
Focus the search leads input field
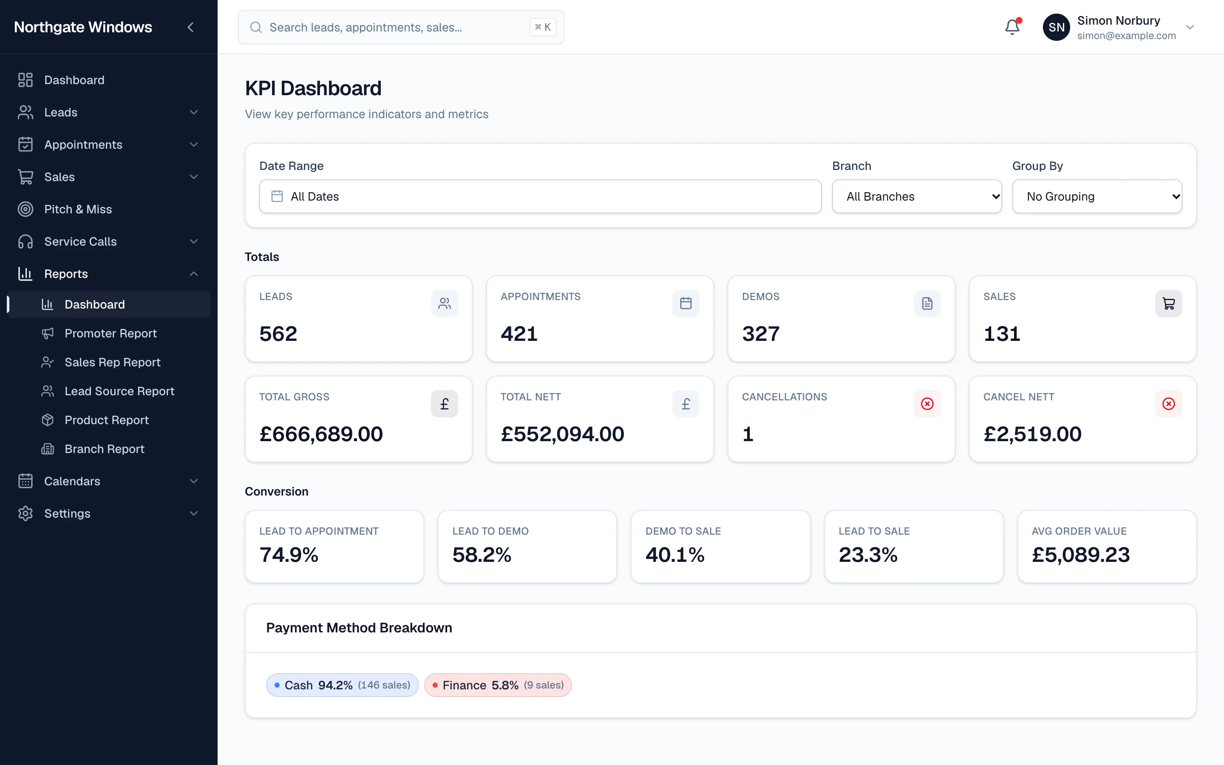(x=401, y=27)
